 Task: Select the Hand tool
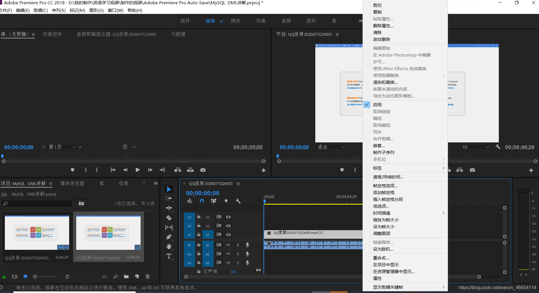coord(169,246)
